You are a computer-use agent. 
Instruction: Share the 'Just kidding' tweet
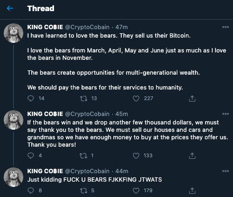point(192,191)
